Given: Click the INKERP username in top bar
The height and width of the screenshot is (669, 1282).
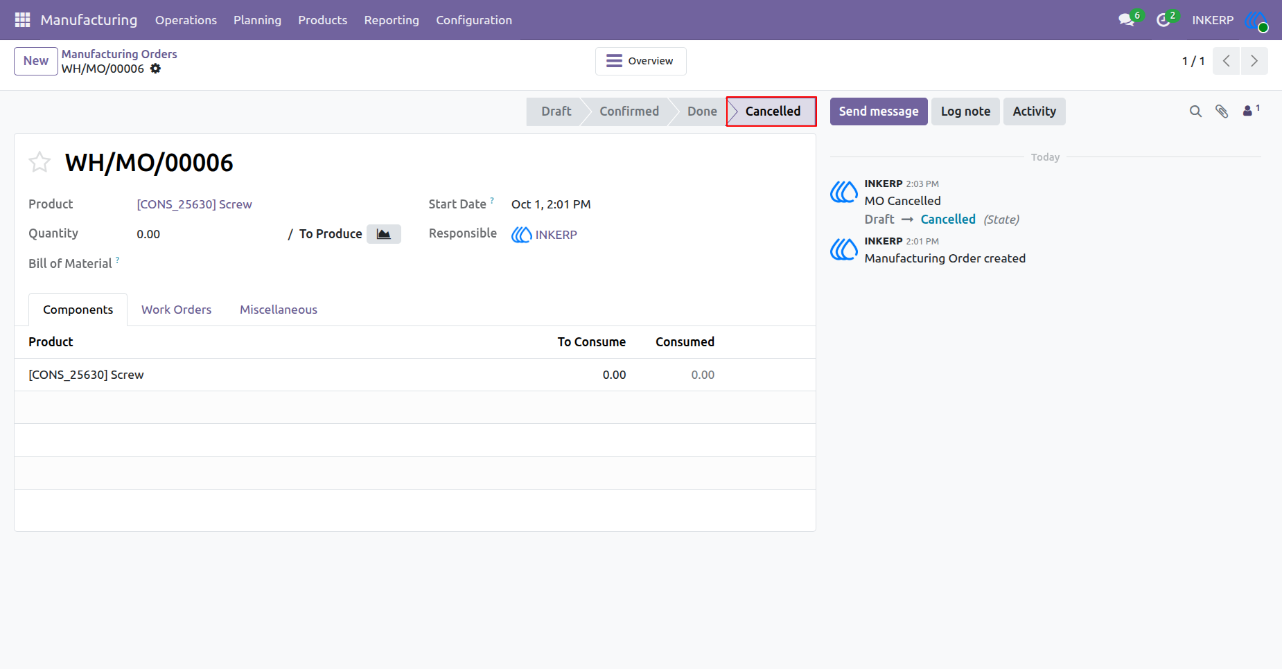Looking at the screenshot, I should pyautogui.click(x=1213, y=20).
